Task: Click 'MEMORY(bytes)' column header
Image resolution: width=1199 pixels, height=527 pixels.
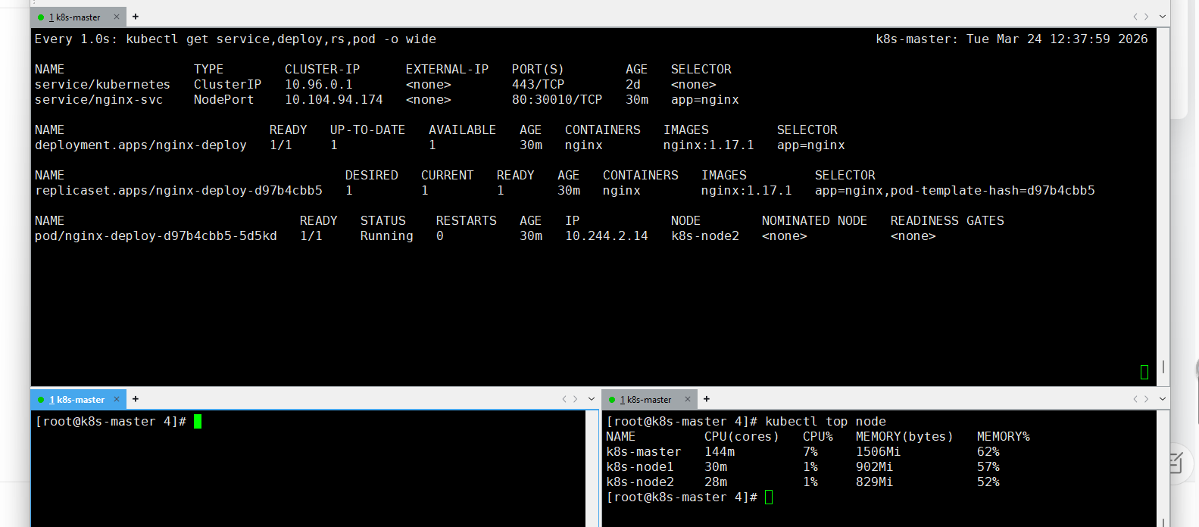Action: (904, 437)
